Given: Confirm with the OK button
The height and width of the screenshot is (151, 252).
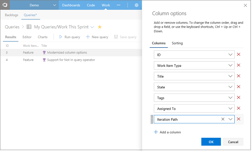Looking at the screenshot, I should [211, 142].
